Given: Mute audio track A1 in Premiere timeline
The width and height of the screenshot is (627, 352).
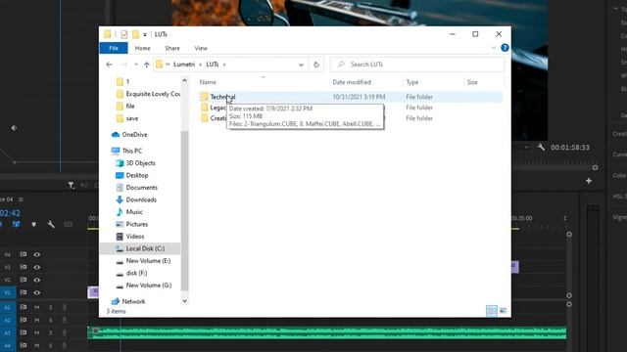Looking at the screenshot, I should (x=37, y=308).
